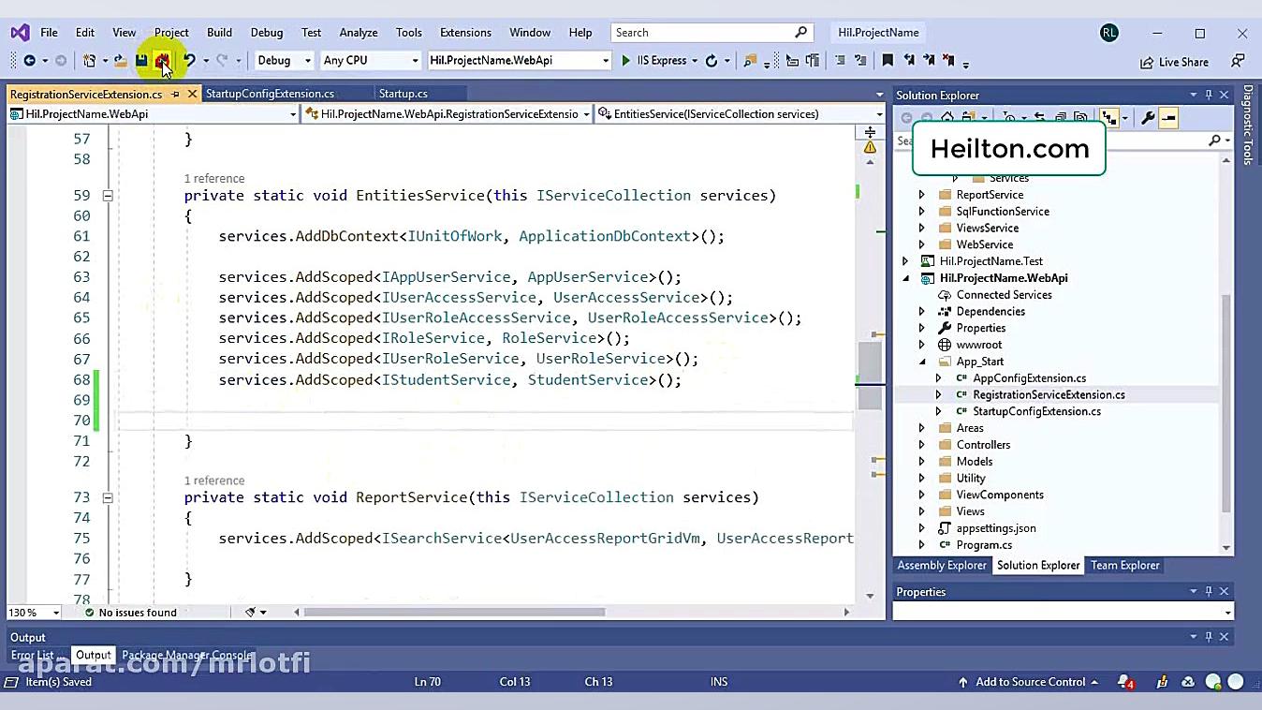Open the Feedback icon beside Live Share

pos(1238,61)
